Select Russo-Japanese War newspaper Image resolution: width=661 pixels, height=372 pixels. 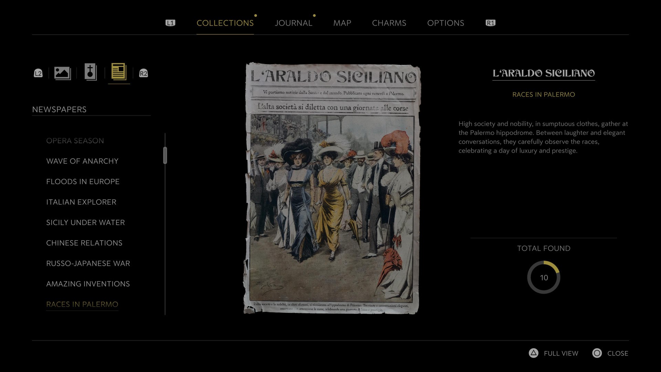point(88,263)
